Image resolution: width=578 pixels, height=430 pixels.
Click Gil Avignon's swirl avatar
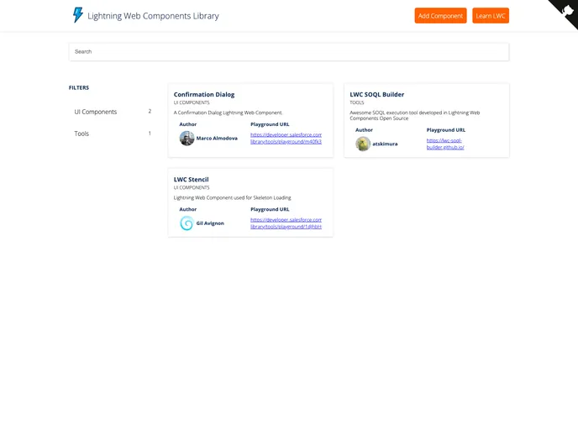pos(187,223)
